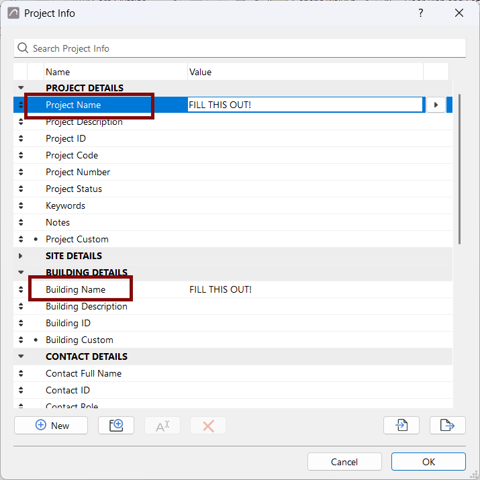Click the SITE DETAILS heading text
The height and width of the screenshot is (480, 480).
(74, 256)
